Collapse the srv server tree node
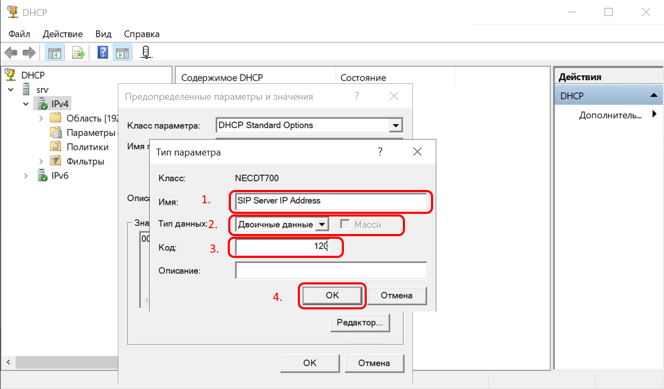The height and width of the screenshot is (389, 664). click(11, 90)
